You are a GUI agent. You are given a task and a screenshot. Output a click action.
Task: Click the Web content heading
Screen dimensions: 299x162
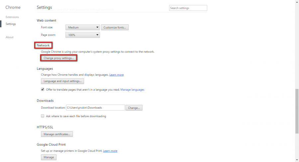[x=47, y=20]
